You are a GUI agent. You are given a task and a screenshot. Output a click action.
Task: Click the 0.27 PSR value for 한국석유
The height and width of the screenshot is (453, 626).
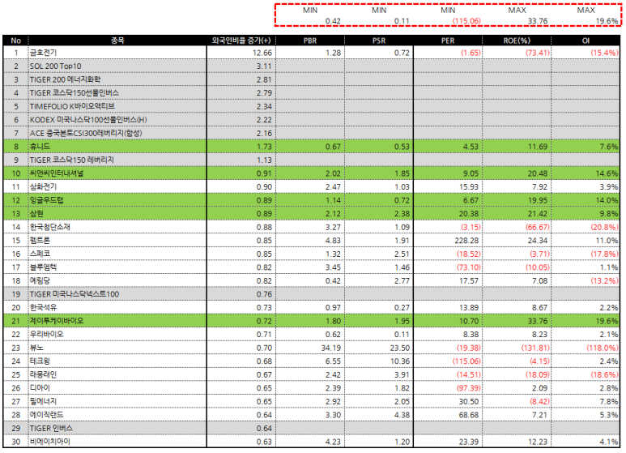(402, 308)
